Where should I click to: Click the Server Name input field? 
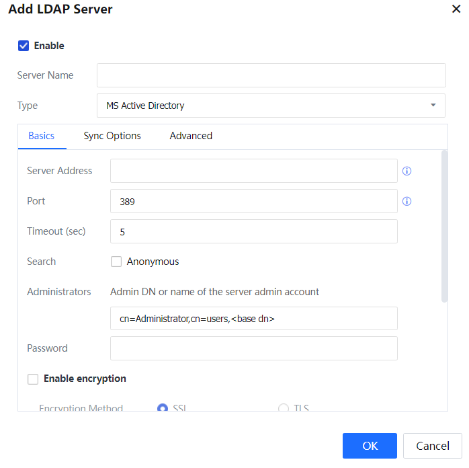click(271, 75)
